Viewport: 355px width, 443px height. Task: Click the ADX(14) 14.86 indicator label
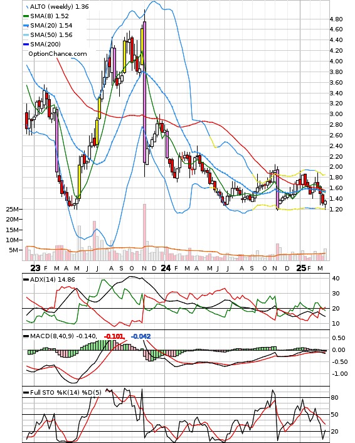(x=53, y=280)
